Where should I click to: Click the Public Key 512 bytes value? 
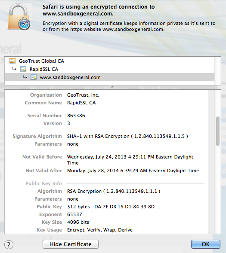tap(114, 207)
